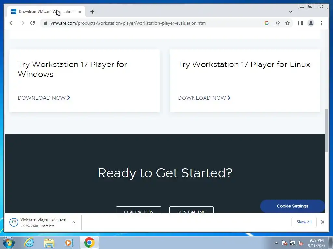Click 'Ready to Get Started?' heading

tap(165, 173)
